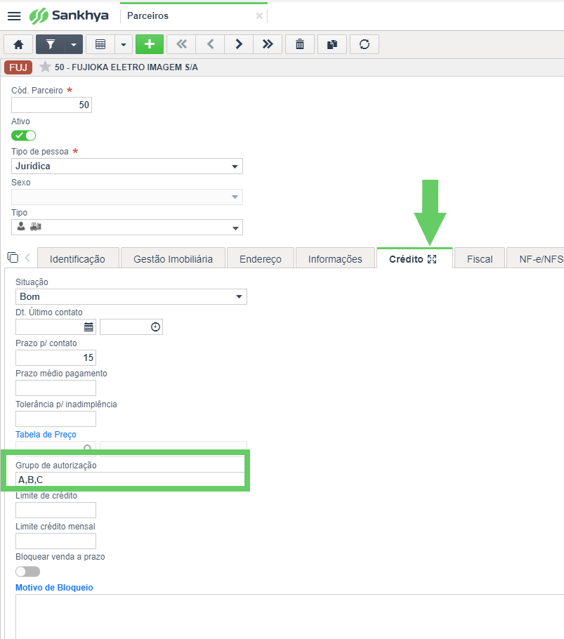The height and width of the screenshot is (639, 564).
Task: Click Grupo de autorização field
Action: point(131,480)
